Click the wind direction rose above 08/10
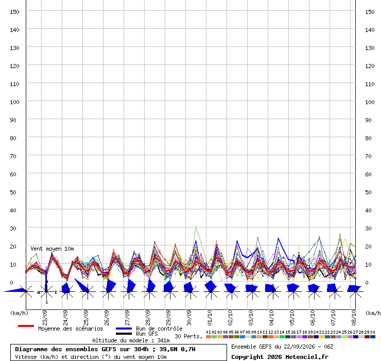This screenshot has height=361, width=381. pyautogui.click(x=355, y=291)
